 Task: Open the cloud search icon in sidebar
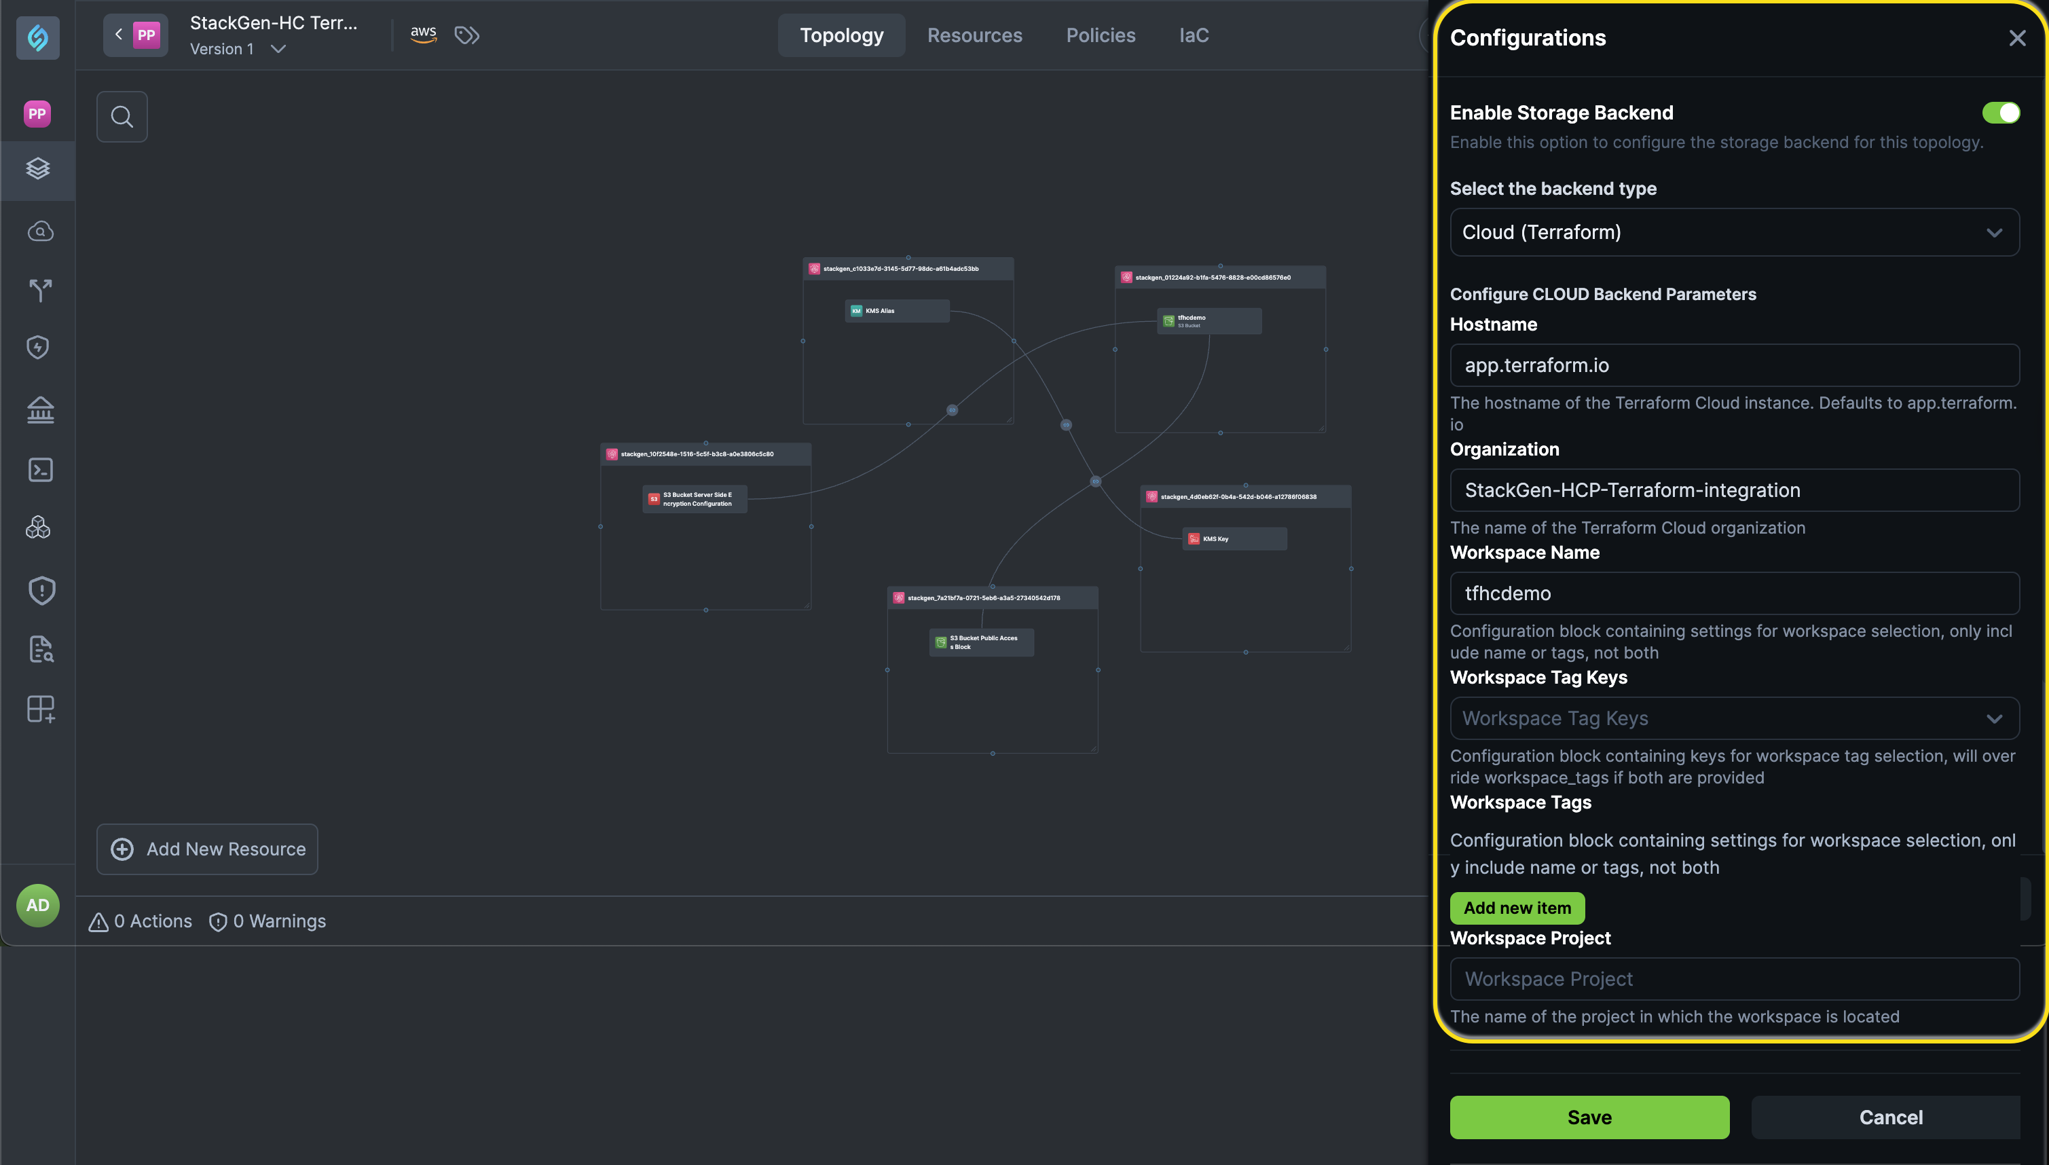pos(40,232)
